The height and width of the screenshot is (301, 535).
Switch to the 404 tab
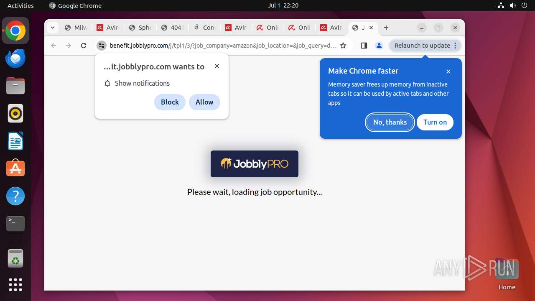pos(172,28)
